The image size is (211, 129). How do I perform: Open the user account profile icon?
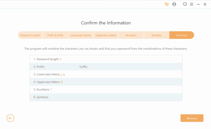[174, 4]
